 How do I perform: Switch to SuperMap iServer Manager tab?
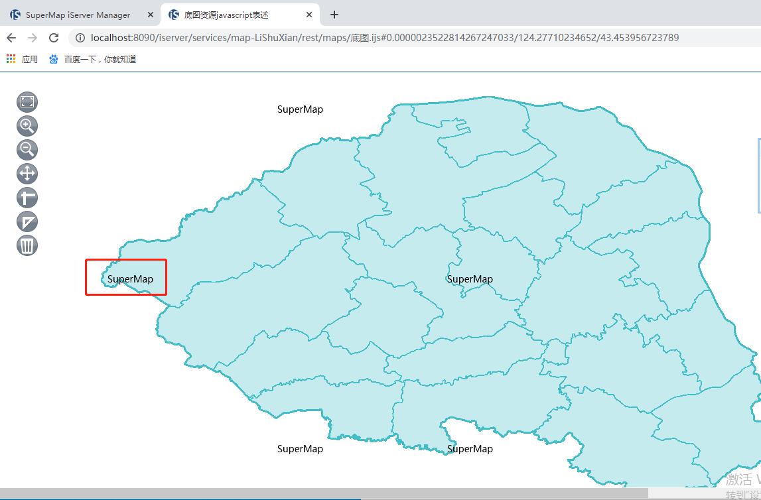pyautogui.click(x=78, y=15)
